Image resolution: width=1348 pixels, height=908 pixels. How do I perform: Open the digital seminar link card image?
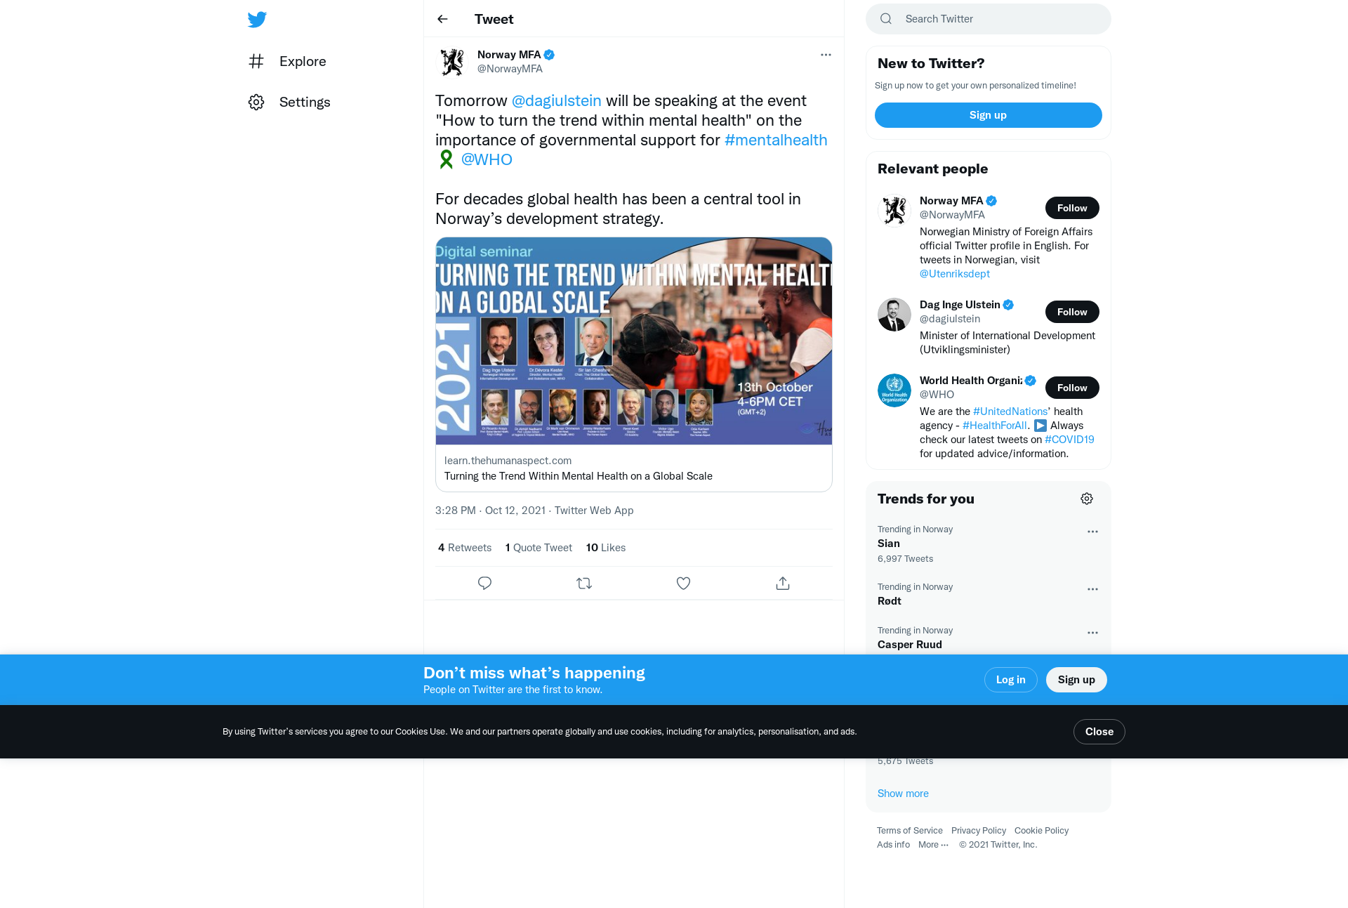pos(634,341)
